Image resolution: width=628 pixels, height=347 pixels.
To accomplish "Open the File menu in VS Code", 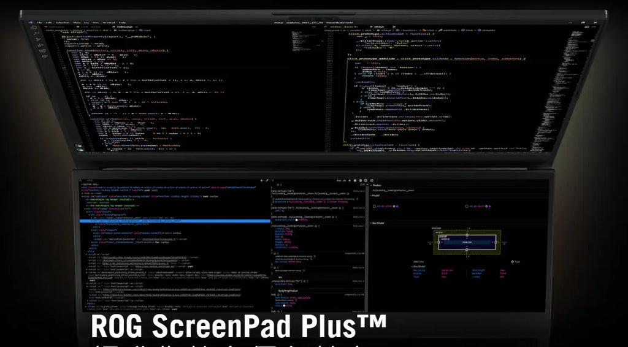I will pos(39,23).
